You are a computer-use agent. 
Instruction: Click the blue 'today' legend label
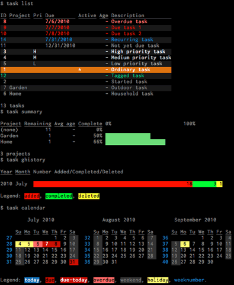[32, 280]
